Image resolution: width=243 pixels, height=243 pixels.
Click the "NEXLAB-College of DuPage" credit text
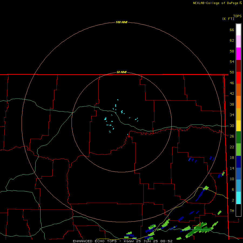click(x=216, y=3)
